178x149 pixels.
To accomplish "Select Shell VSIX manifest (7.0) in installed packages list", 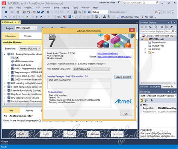I will 79,80.
